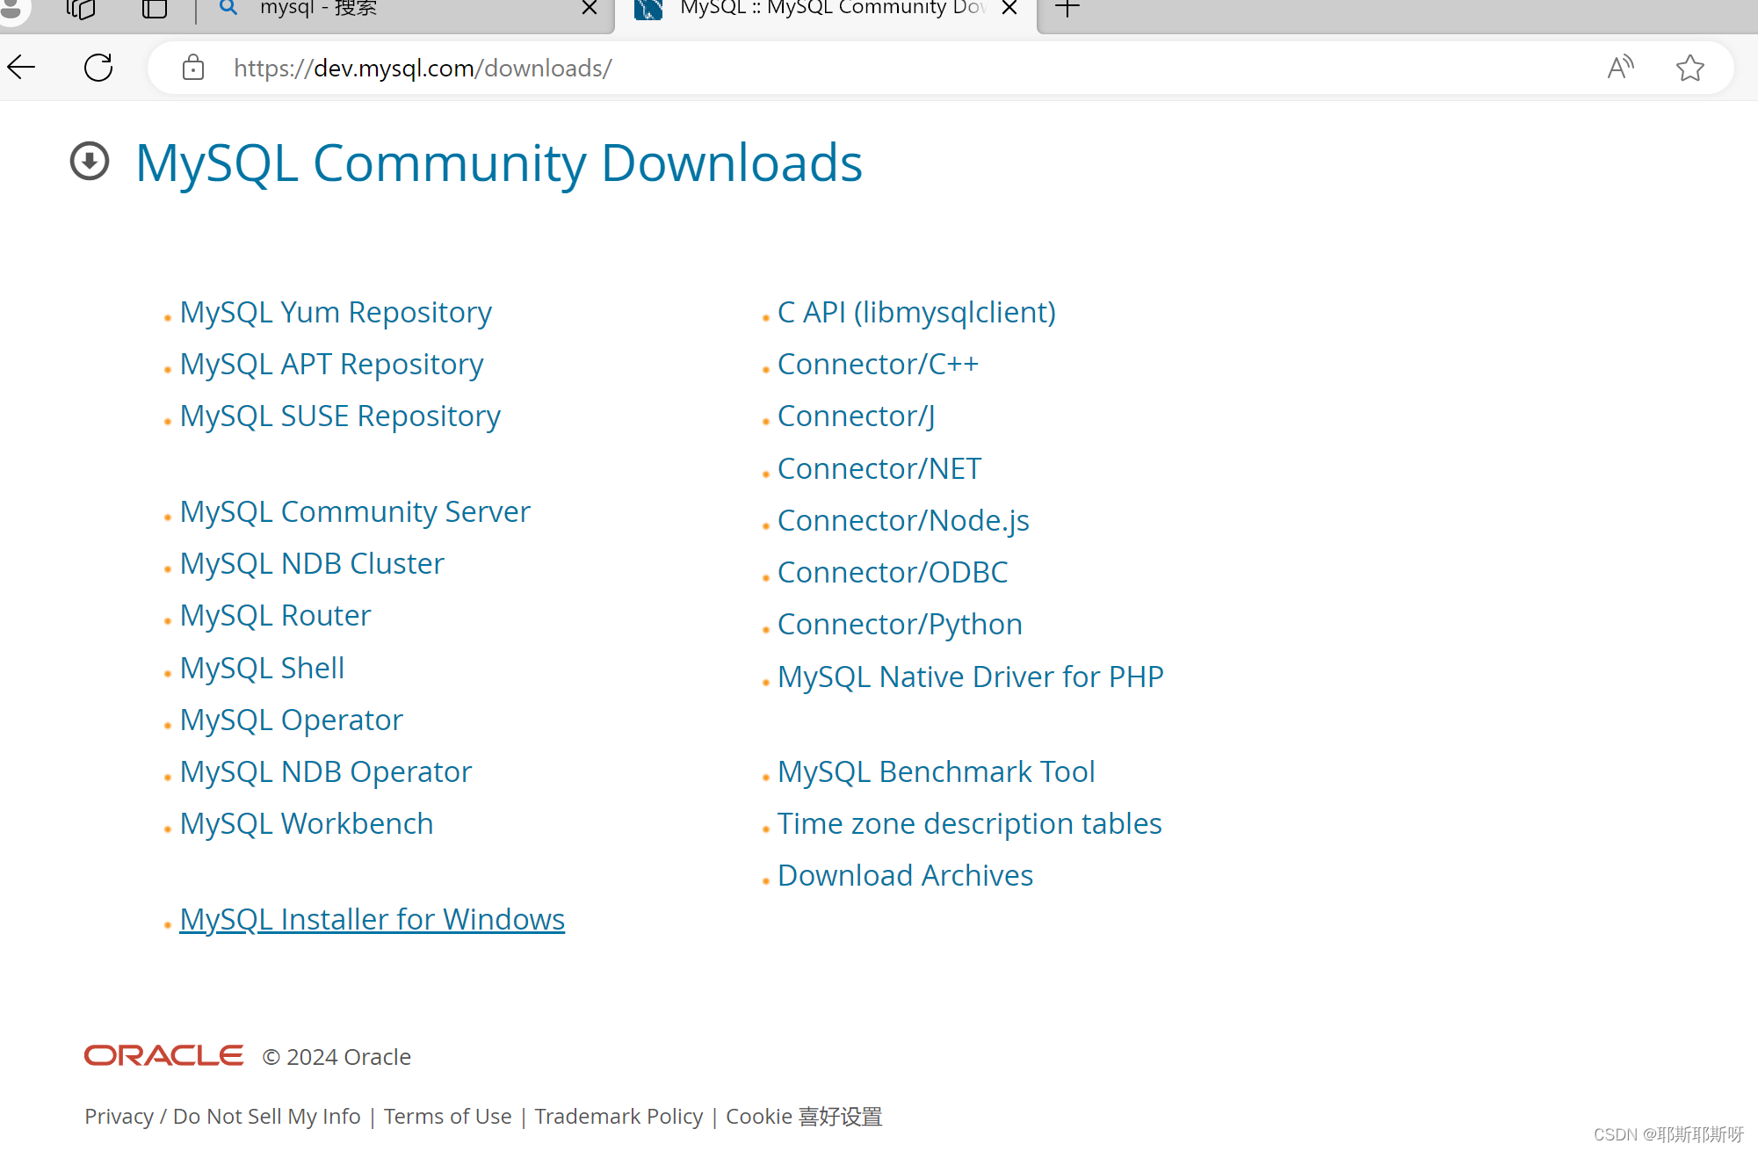Open MySQL Installer for Windows link
This screenshot has width=1758, height=1151.
(372, 919)
